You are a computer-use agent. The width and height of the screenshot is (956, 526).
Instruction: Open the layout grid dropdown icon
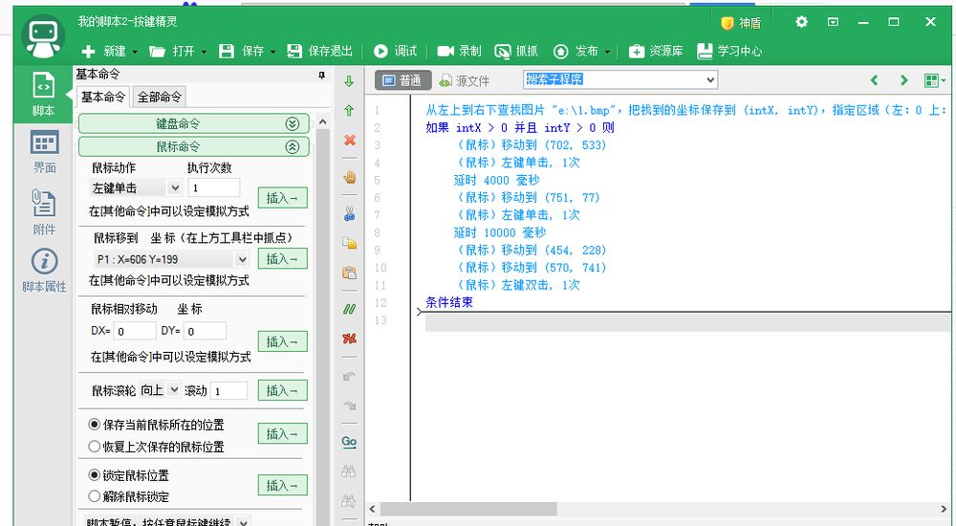point(935,80)
